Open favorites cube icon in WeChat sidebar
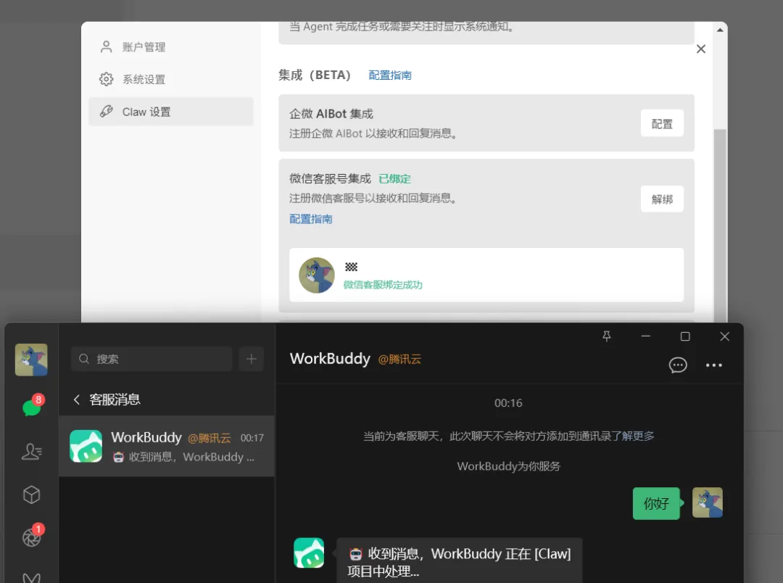This screenshot has width=783, height=583. pos(31,495)
